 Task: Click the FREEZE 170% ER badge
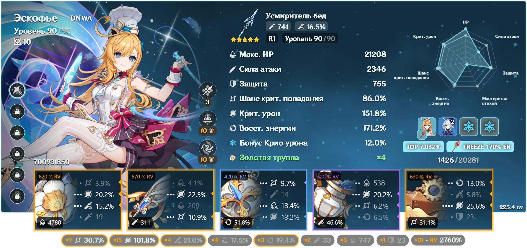pyautogui.click(x=480, y=147)
